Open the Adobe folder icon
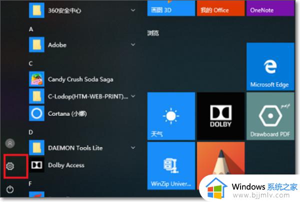Screen dimensions: 300x202 [36, 44]
